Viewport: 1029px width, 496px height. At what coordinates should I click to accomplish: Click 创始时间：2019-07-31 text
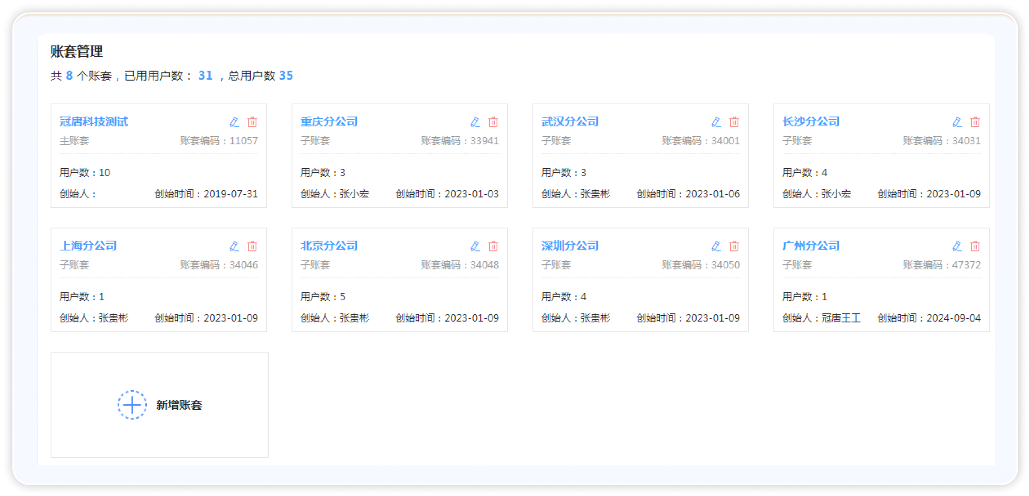[206, 194]
